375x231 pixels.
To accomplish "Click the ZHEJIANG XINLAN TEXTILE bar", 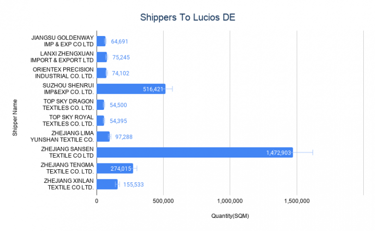I will (107, 184).
